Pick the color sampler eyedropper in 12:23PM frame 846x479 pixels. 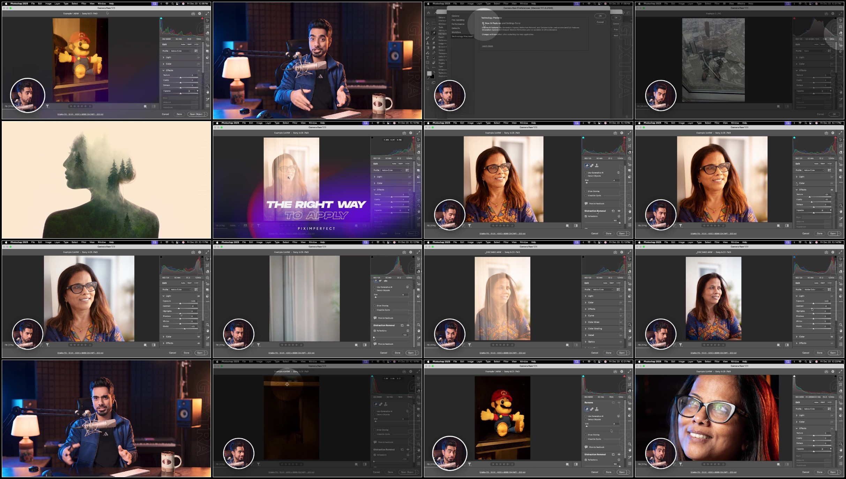841,457
